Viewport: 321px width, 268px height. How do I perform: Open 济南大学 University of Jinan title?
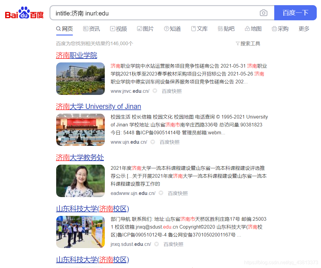pyautogui.click(x=98, y=106)
